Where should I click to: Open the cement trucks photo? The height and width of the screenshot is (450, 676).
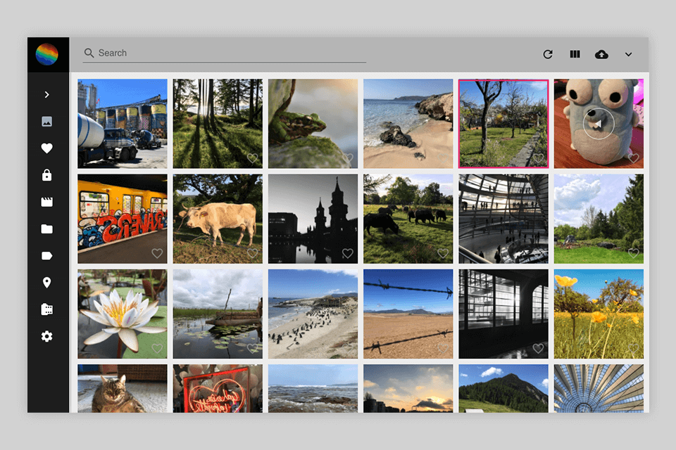pyautogui.click(x=123, y=124)
